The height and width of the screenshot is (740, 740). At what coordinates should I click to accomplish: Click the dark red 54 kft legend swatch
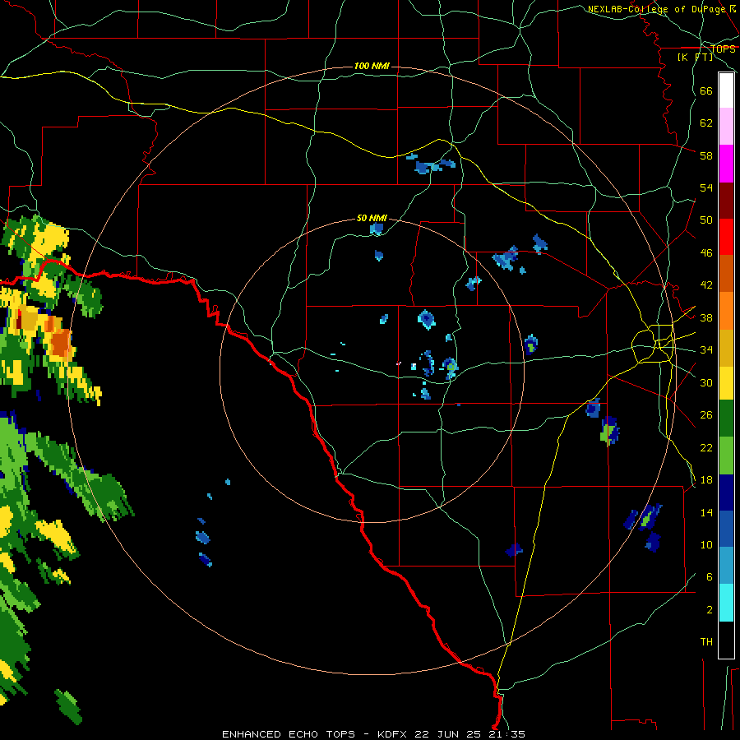pyautogui.click(x=726, y=201)
